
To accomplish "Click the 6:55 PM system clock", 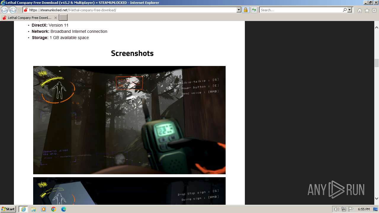I will pyautogui.click(x=364, y=209).
